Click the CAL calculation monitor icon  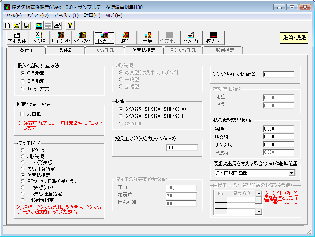[38, 26]
